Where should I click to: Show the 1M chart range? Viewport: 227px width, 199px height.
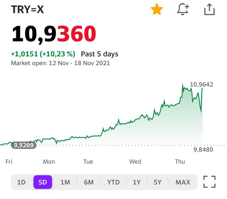coord(65,182)
